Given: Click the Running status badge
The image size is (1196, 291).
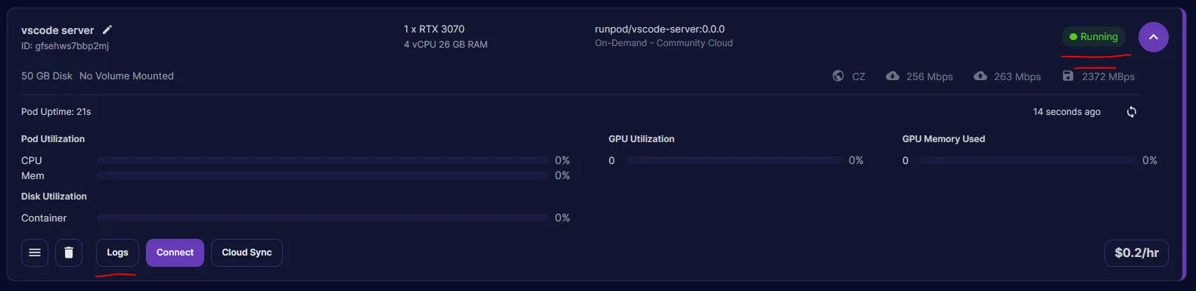Looking at the screenshot, I should [1093, 37].
